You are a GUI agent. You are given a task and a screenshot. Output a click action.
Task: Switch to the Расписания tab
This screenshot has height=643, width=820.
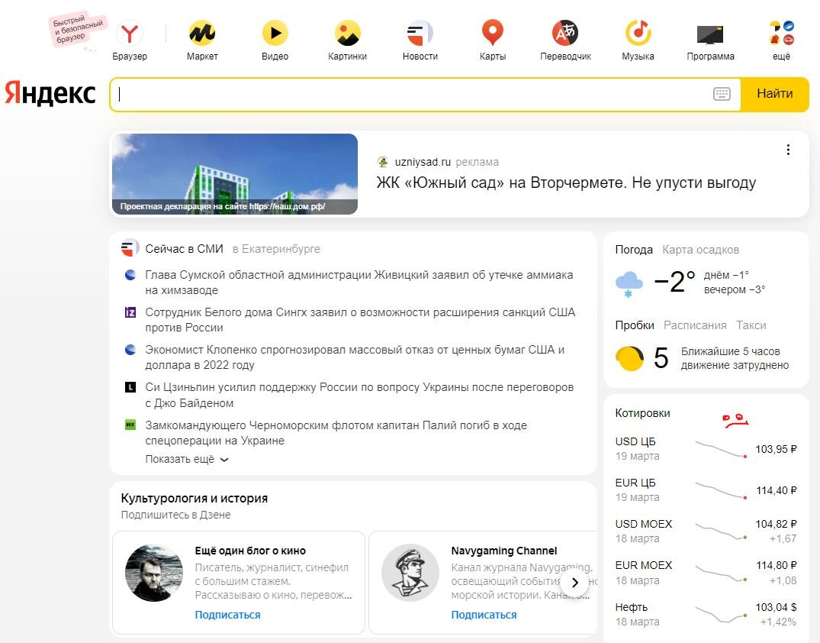click(695, 325)
